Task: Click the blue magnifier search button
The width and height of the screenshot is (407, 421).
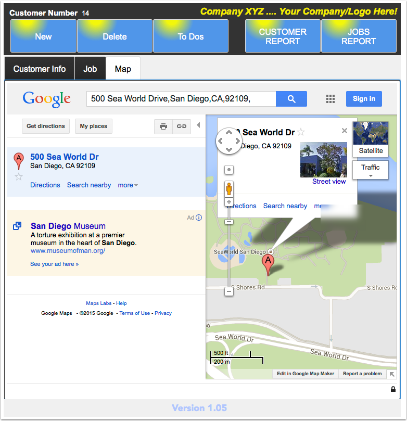Action: tap(291, 99)
